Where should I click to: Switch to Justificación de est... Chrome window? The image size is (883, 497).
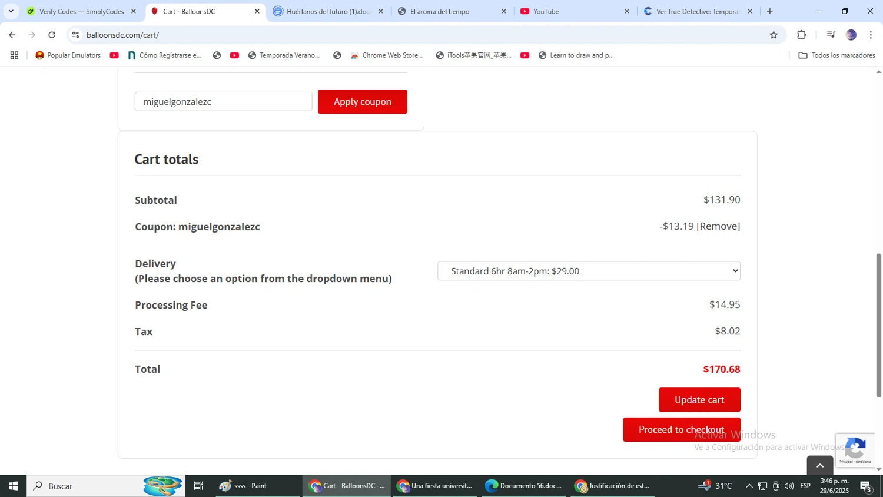[613, 486]
